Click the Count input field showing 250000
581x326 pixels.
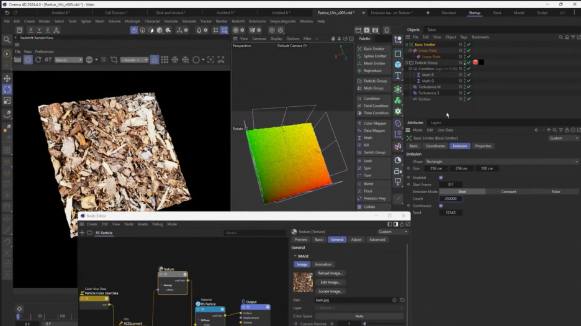pyautogui.click(x=451, y=199)
